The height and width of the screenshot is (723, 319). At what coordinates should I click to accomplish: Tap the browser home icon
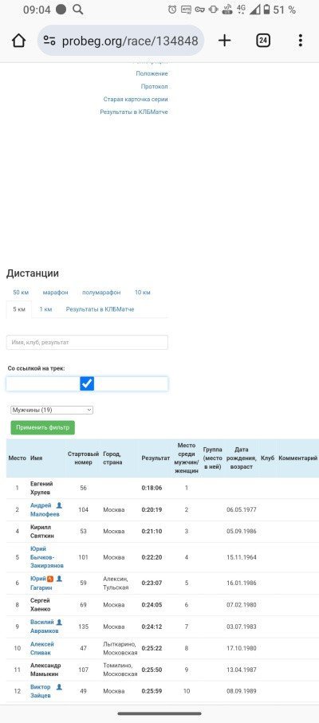click(x=18, y=41)
